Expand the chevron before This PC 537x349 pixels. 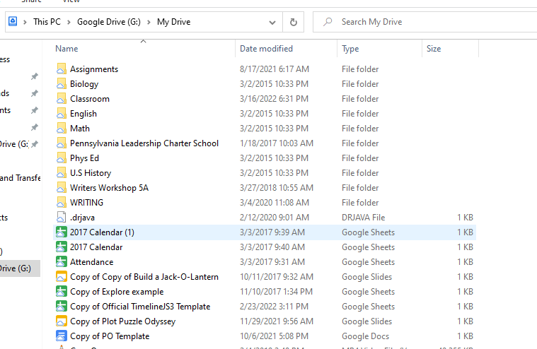[25, 22]
